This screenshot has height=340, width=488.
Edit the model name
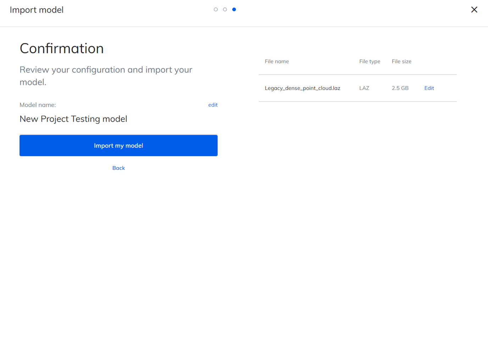[x=213, y=105]
